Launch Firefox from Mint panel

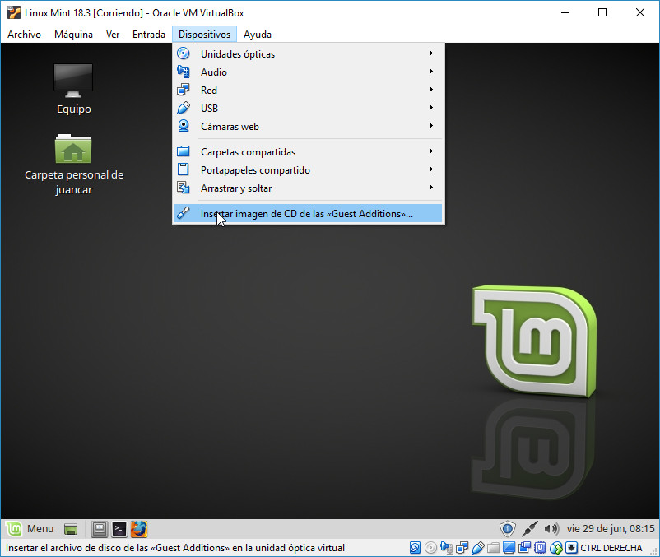click(x=139, y=529)
